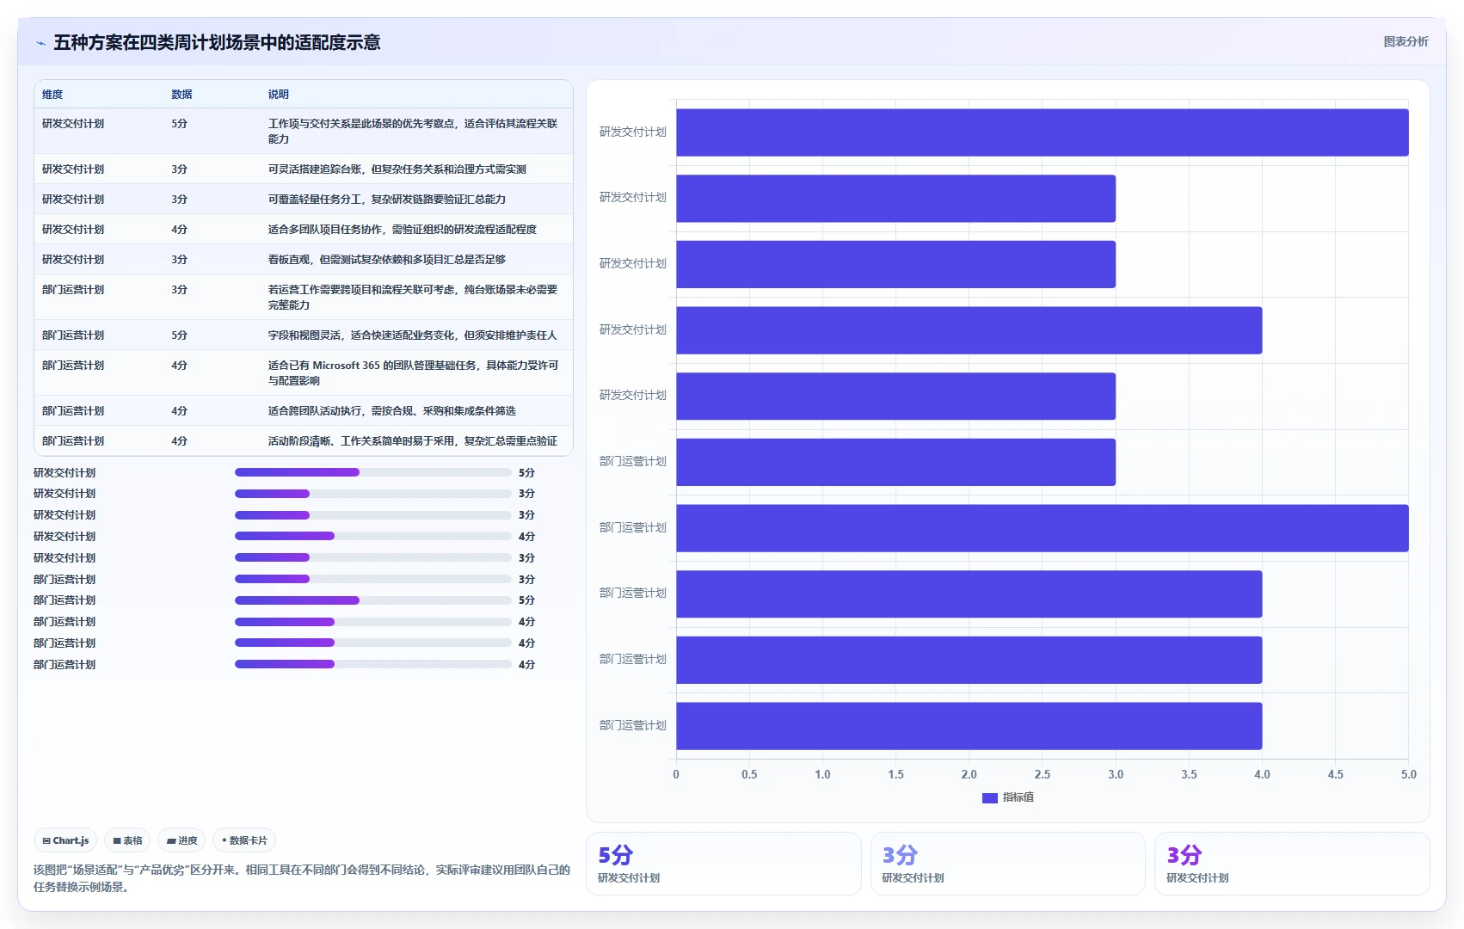Click the row text starting 若运营工作需要跨项目
Viewport: 1464px width, 929px height.
pos(413,297)
